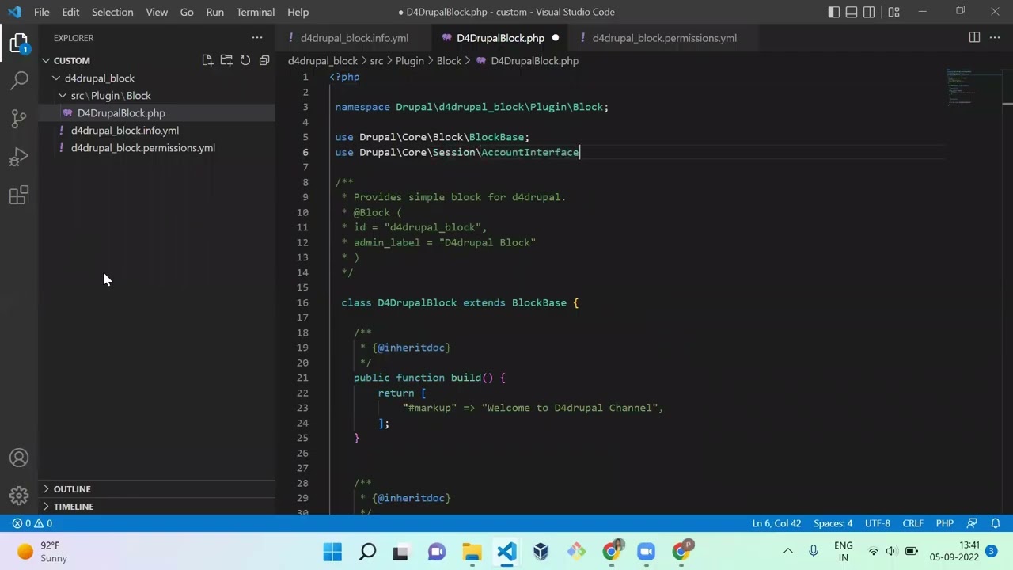The height and width of the screenshot is (570, 1013).
Task: Show errors and warnings problems count
Action: tap(32, 523)
